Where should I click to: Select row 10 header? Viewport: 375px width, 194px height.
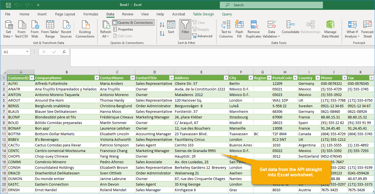[x=4, y=128]
